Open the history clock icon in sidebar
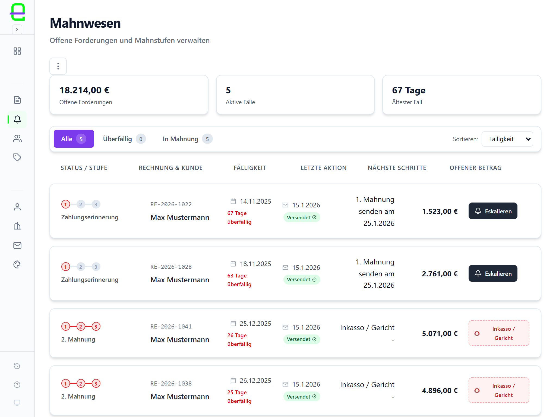This screenshot has width=556, height=417. click(17, 366)
